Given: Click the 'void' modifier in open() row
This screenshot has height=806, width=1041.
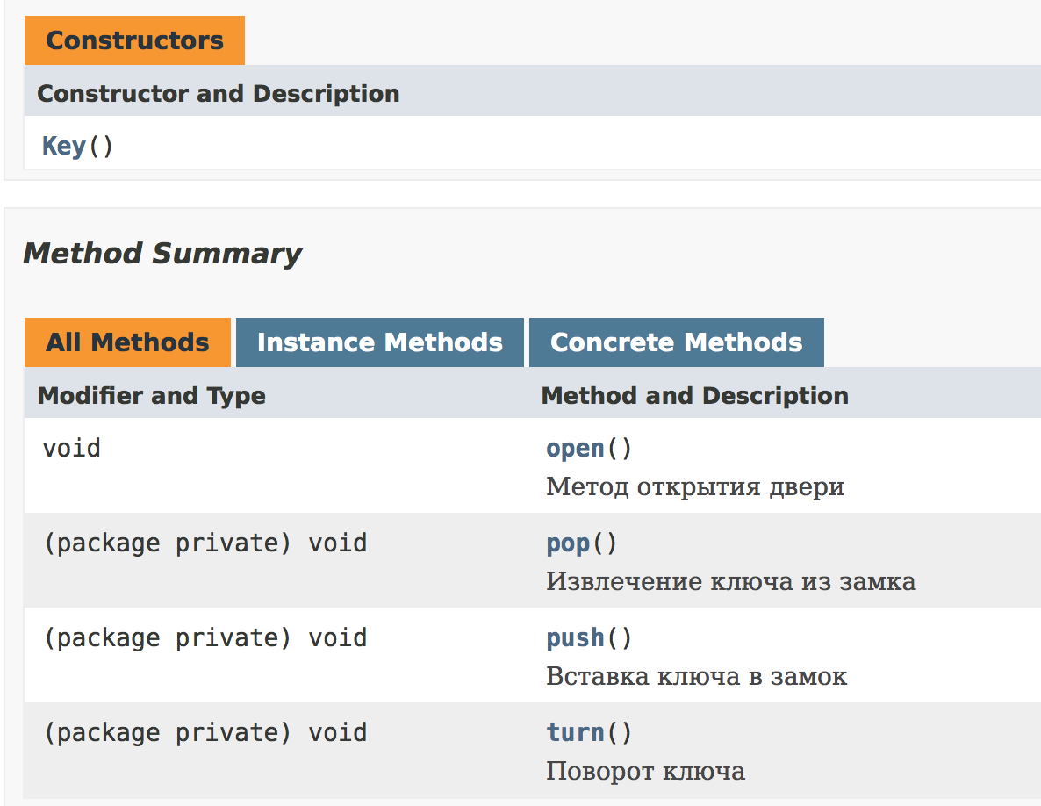Looking at the screenshot, I should (x=72, y=448).
